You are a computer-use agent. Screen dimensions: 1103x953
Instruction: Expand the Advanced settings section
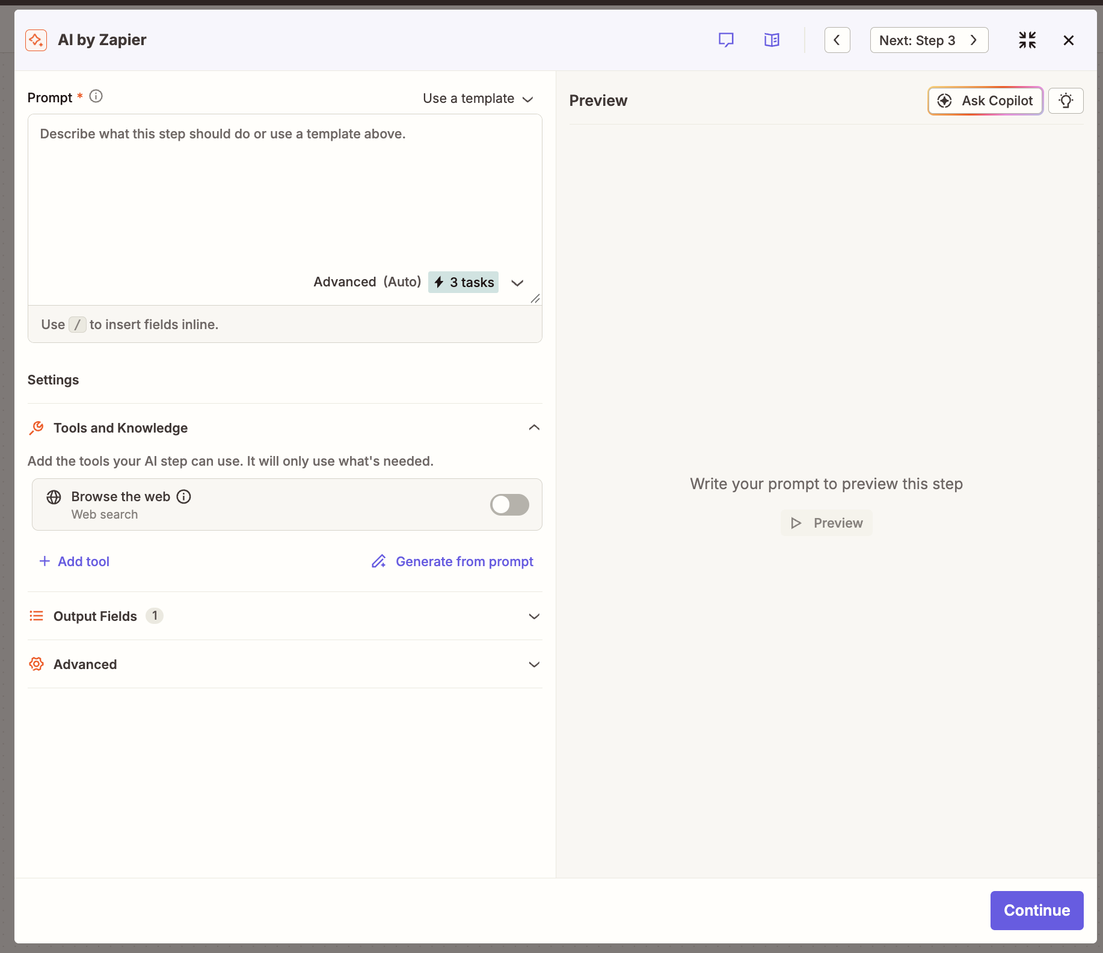[x=534, y=664]
